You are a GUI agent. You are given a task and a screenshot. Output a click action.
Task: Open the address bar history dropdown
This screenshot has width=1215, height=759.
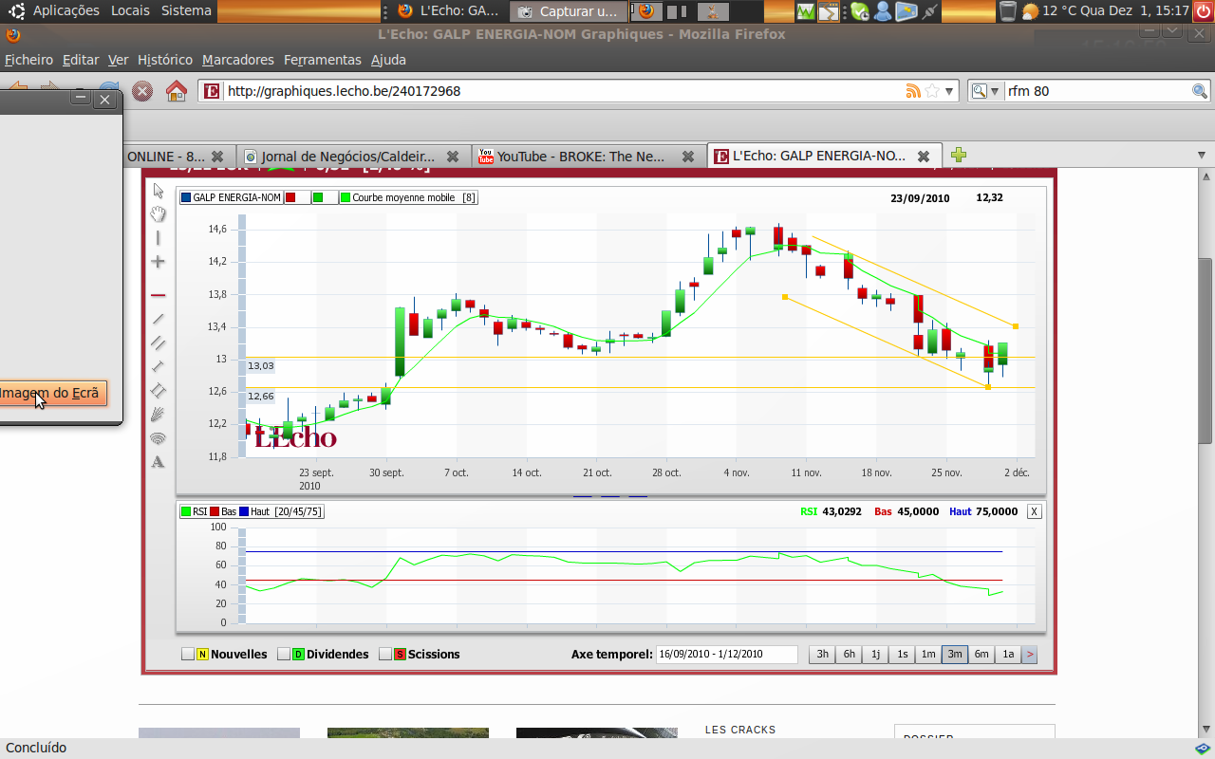(949, 92)
